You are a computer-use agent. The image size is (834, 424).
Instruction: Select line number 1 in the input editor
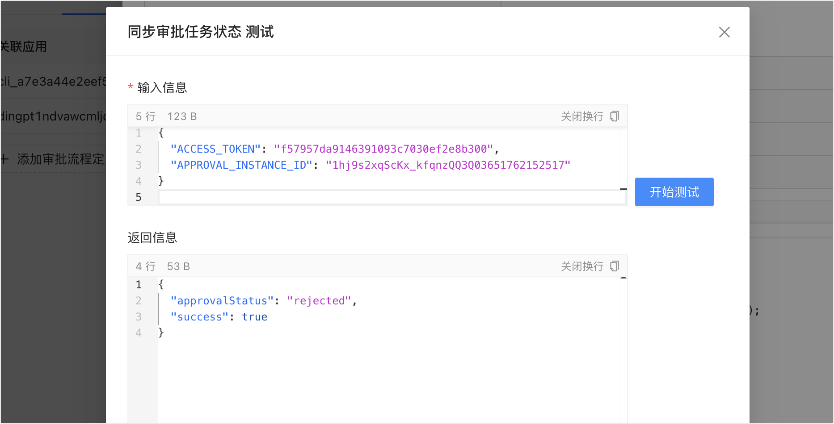click(x=139, y=133)
